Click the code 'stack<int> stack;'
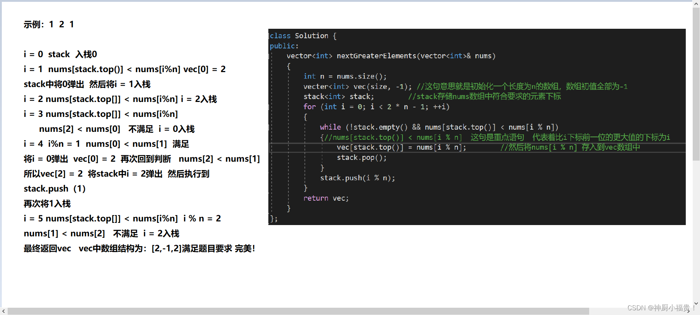Image resolution: width=700 pixels, height=315 pixels. (339, 97)
